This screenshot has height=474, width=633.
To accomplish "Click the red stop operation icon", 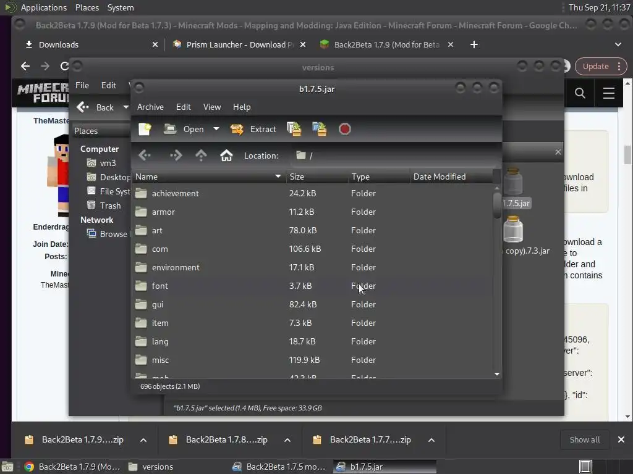I will click(x=345, y=129).
